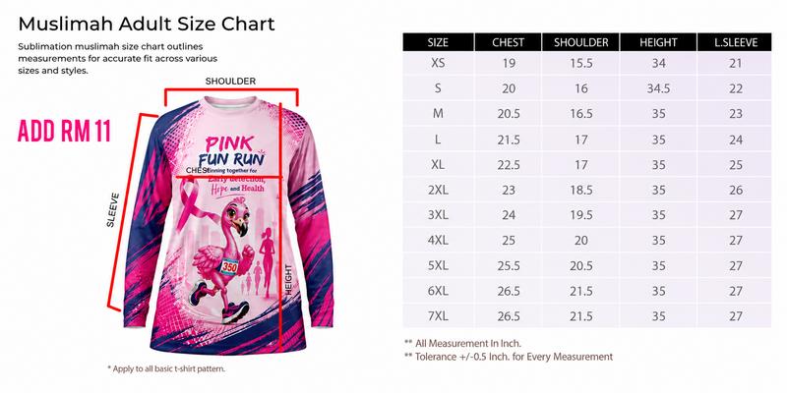Click the SIZE column header
Screen dimensions: 787x393
click(438, 42)
